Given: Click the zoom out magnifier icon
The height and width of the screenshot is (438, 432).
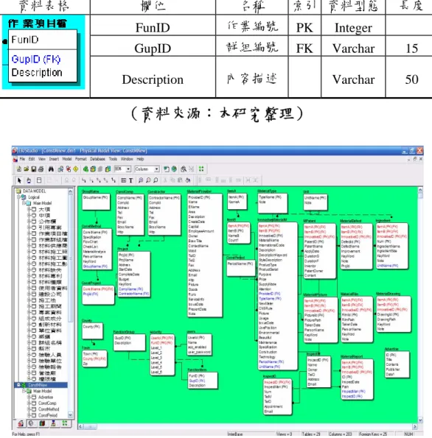Looking at the screenshot, I should pos(148,180).
